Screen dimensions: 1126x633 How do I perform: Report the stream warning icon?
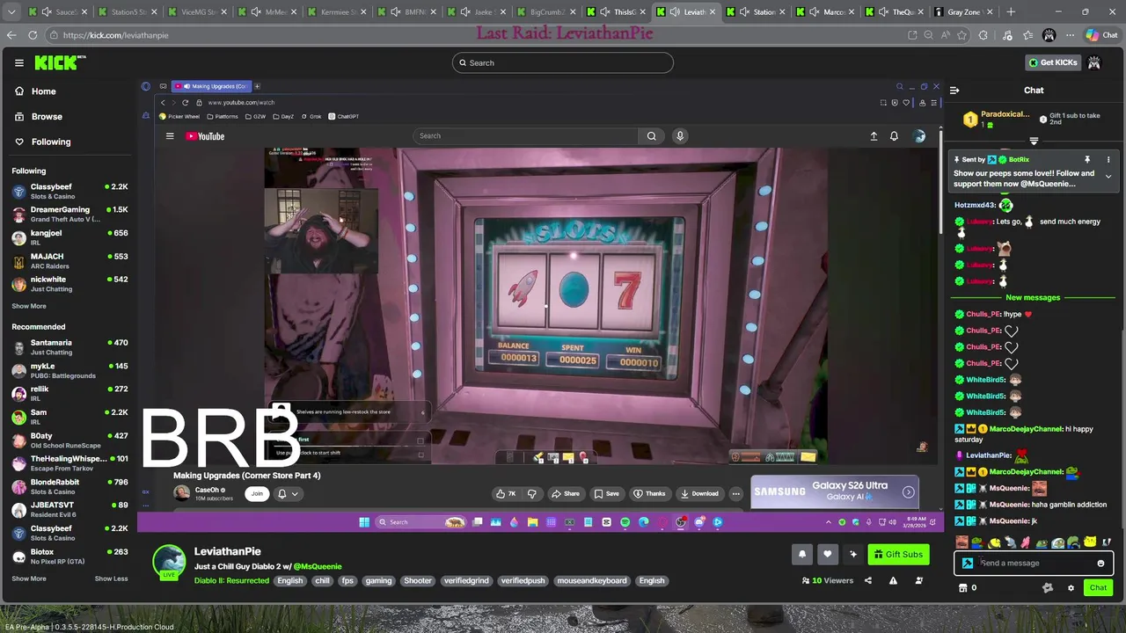pyautogui.click(x=893, y=580)
